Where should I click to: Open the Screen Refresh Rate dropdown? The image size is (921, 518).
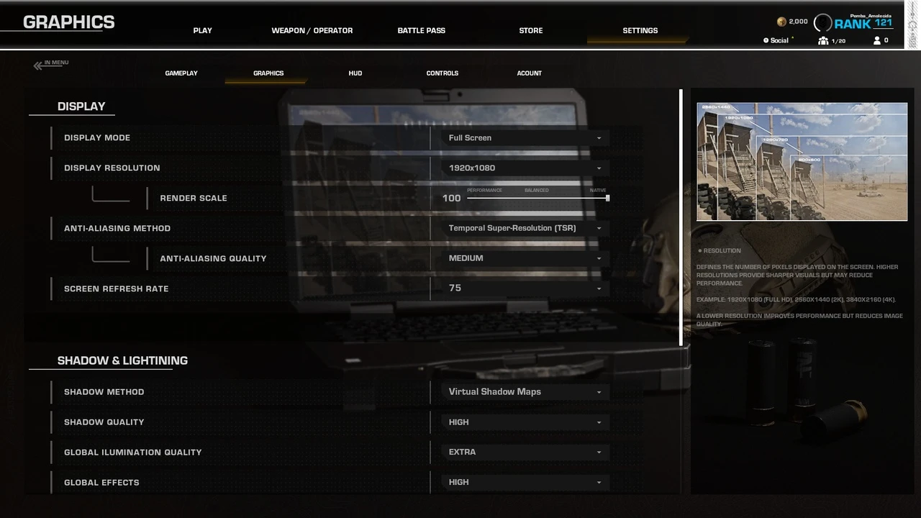coord(525,288)
